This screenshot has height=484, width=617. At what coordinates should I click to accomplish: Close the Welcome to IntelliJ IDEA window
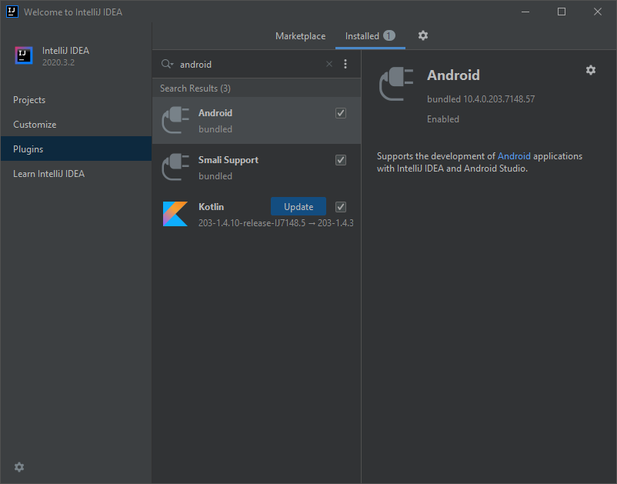(x=598, y=12)
